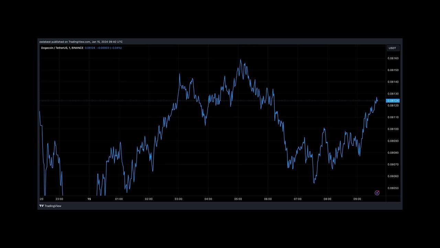This screenshot has height=248, width=440.
Task: Click the 03:00 time axis label
Action: pyautogui.click(x=178, y=199)
